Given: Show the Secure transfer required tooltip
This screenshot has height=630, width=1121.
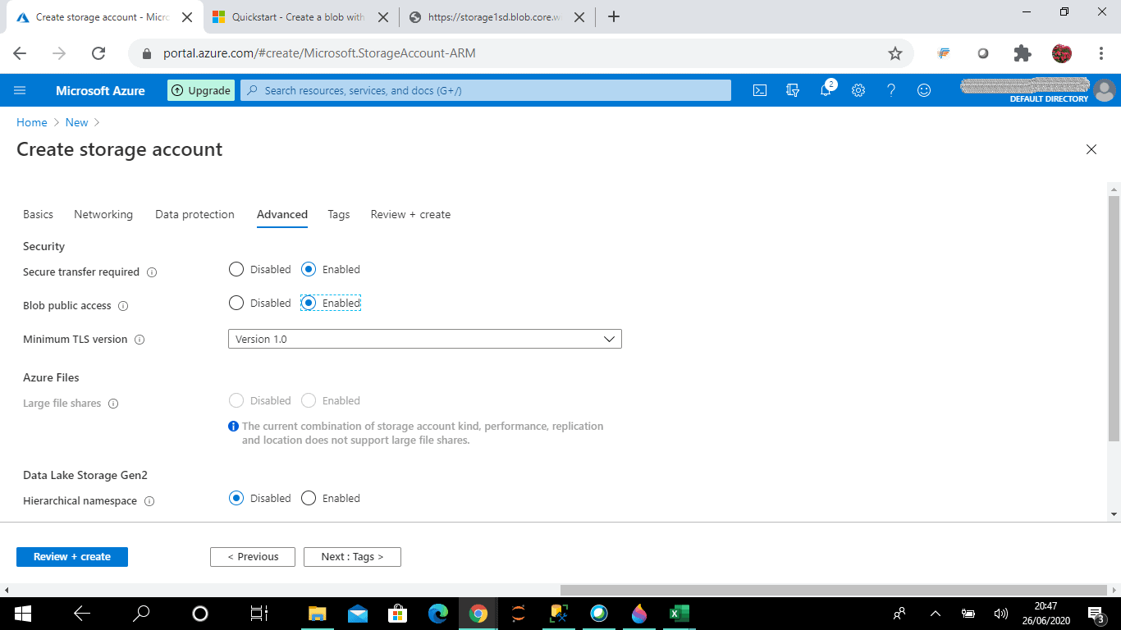Looking at the screenshot, I should click(152, 272).
